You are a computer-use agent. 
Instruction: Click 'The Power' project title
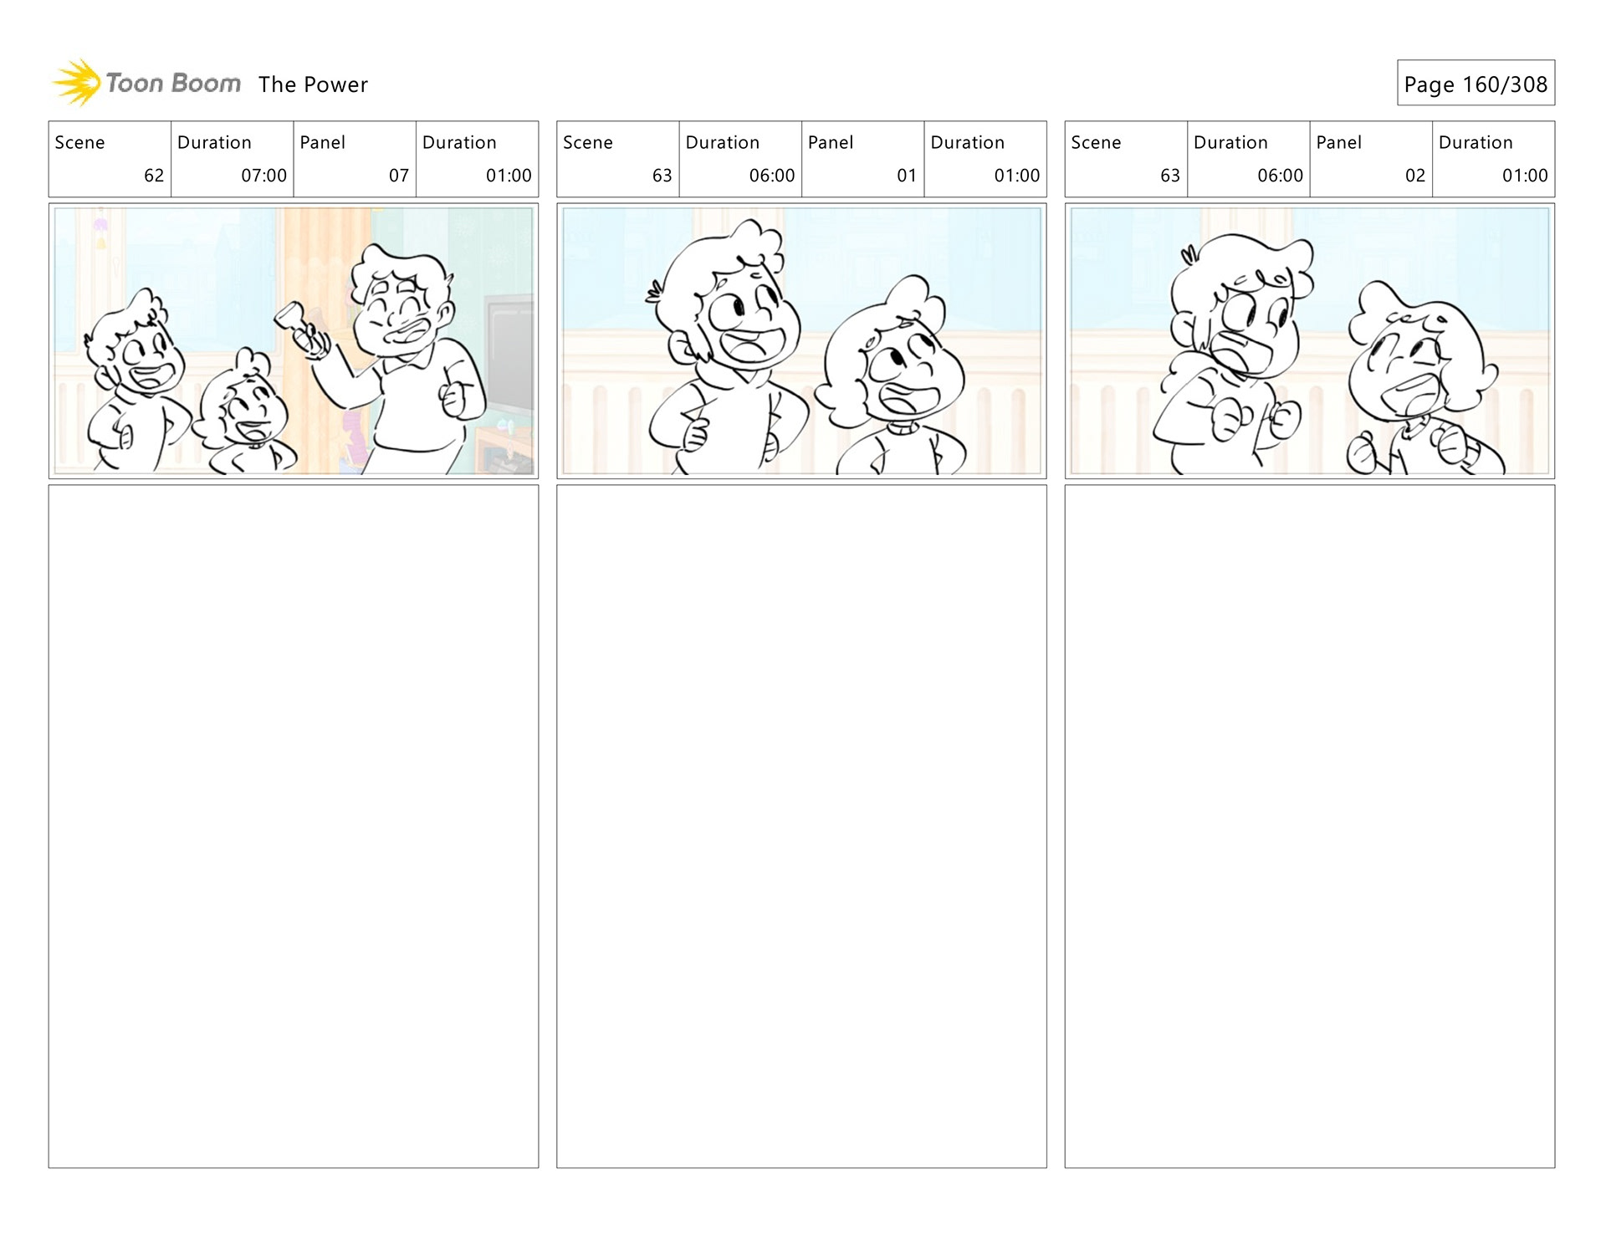[x=313, y=84]
